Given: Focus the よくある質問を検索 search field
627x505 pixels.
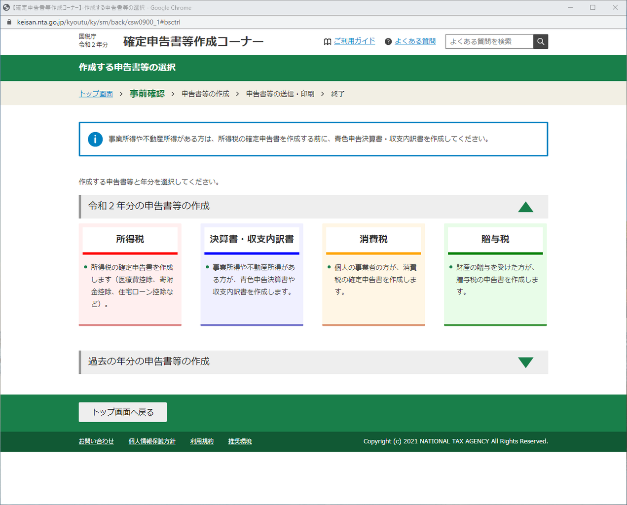Looking at the screenshot, I should click(489, 41).
